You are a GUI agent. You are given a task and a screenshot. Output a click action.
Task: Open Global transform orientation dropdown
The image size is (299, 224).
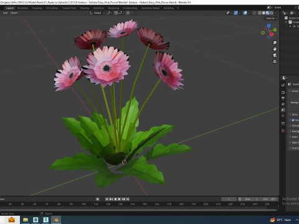pyautogui.click(x=97, y=13)
